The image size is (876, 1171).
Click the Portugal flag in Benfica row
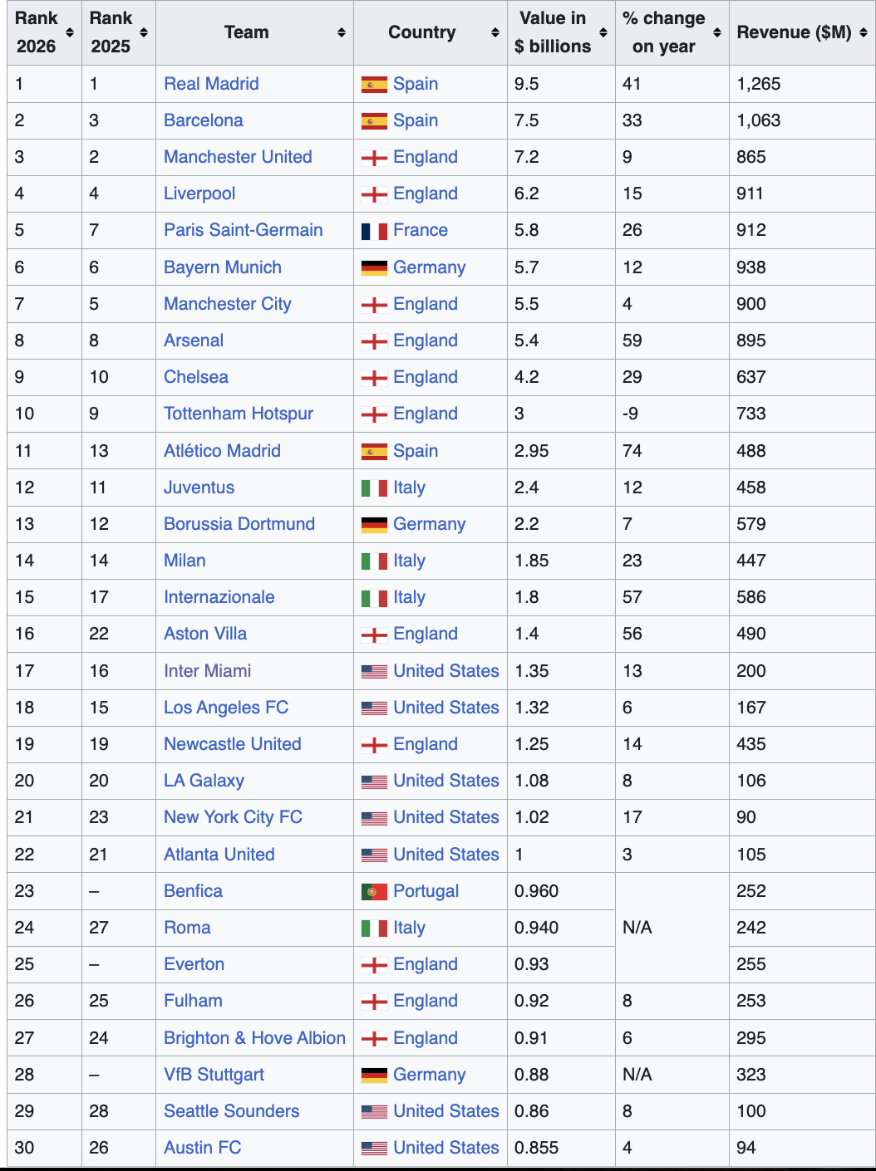[x=374, y=892]
